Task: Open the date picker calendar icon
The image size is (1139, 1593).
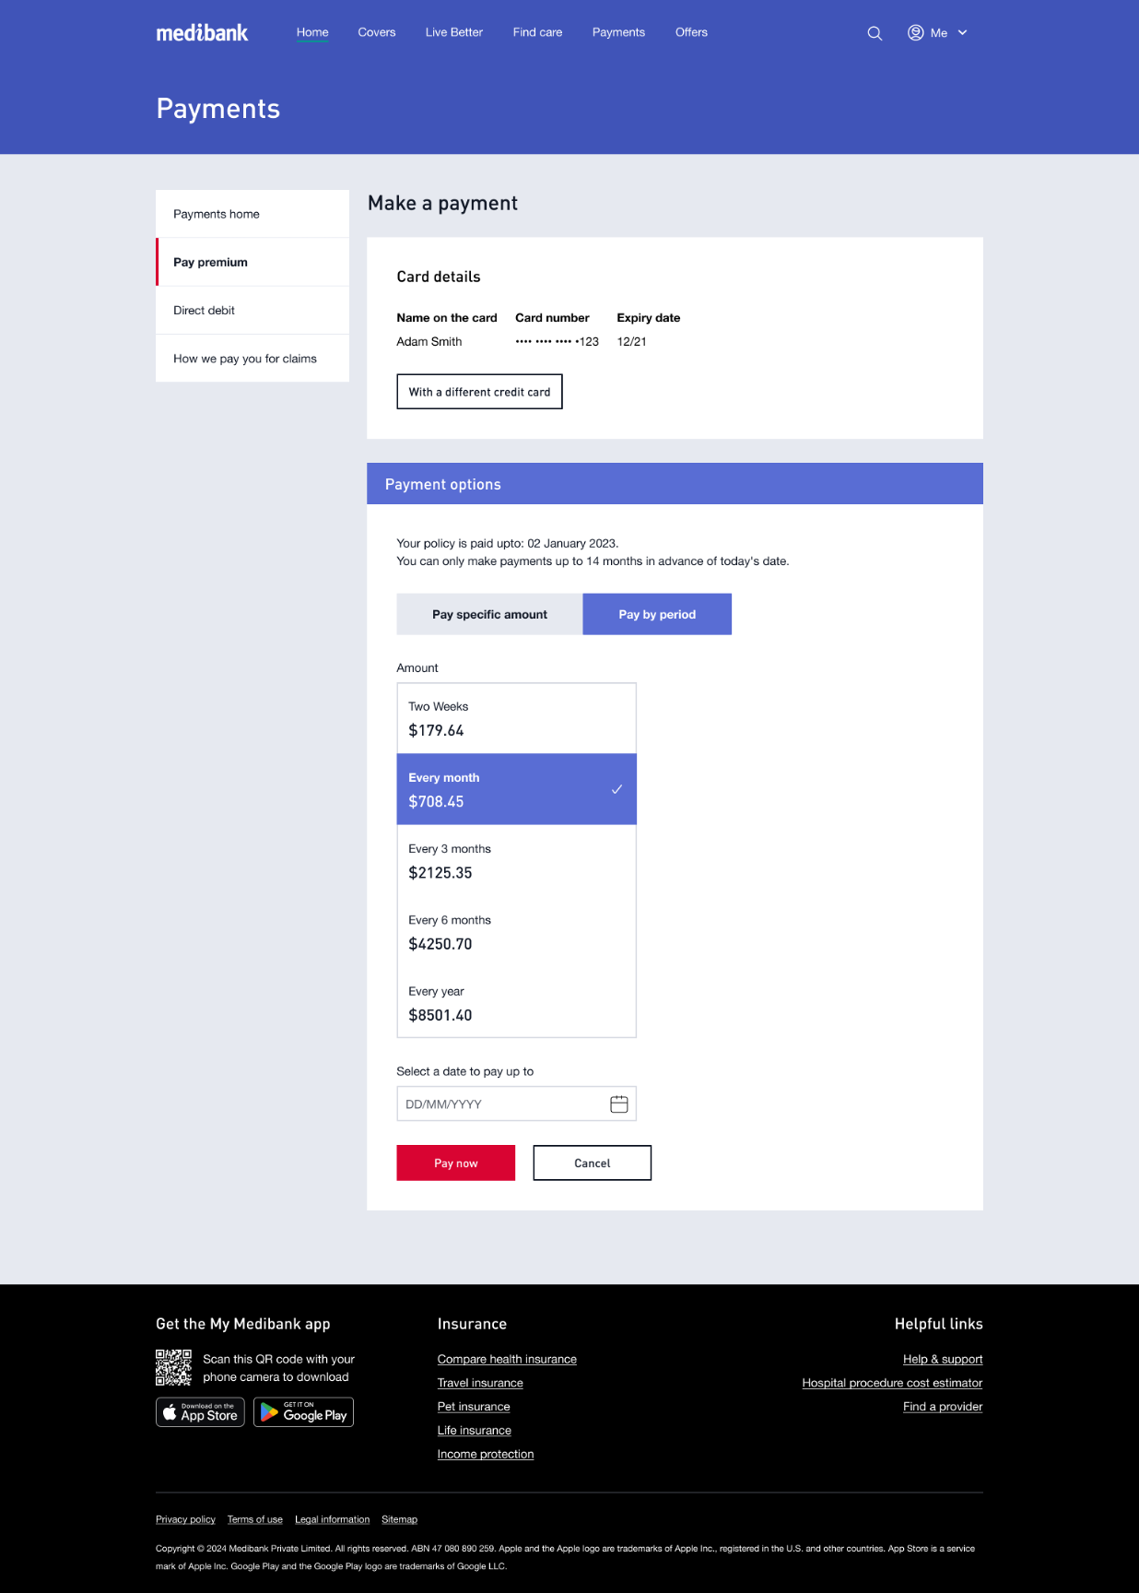Action: [618, 1103]
